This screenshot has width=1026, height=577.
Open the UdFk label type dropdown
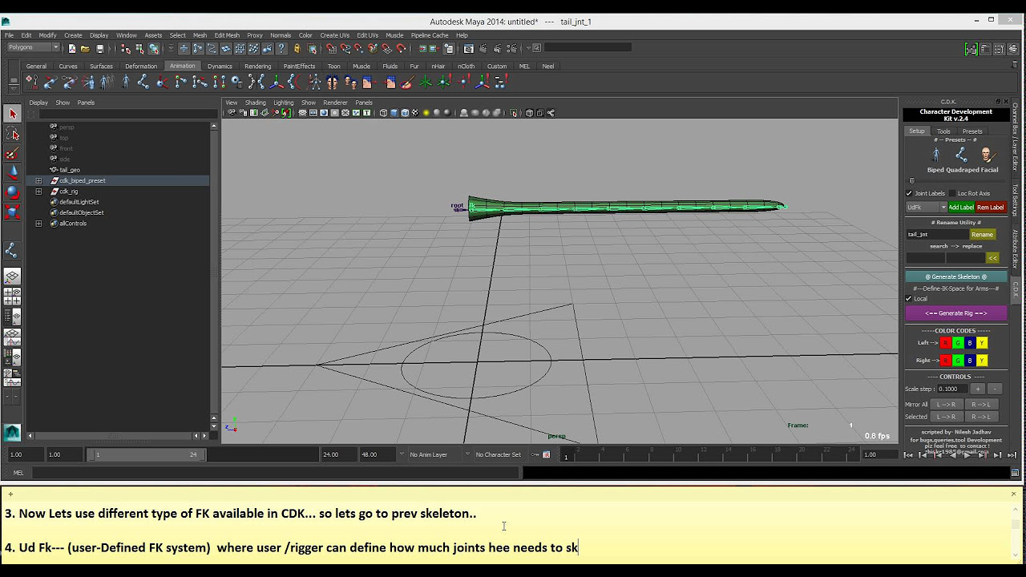[x=926, y=207]
